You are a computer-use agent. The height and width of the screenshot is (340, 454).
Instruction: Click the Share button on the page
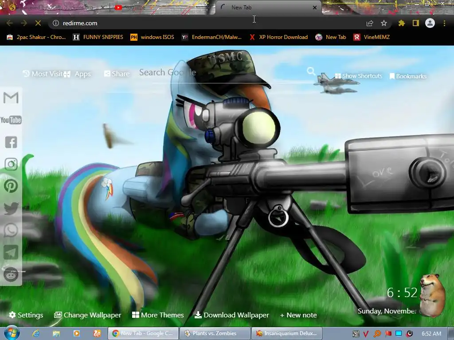tap(117, 74)
